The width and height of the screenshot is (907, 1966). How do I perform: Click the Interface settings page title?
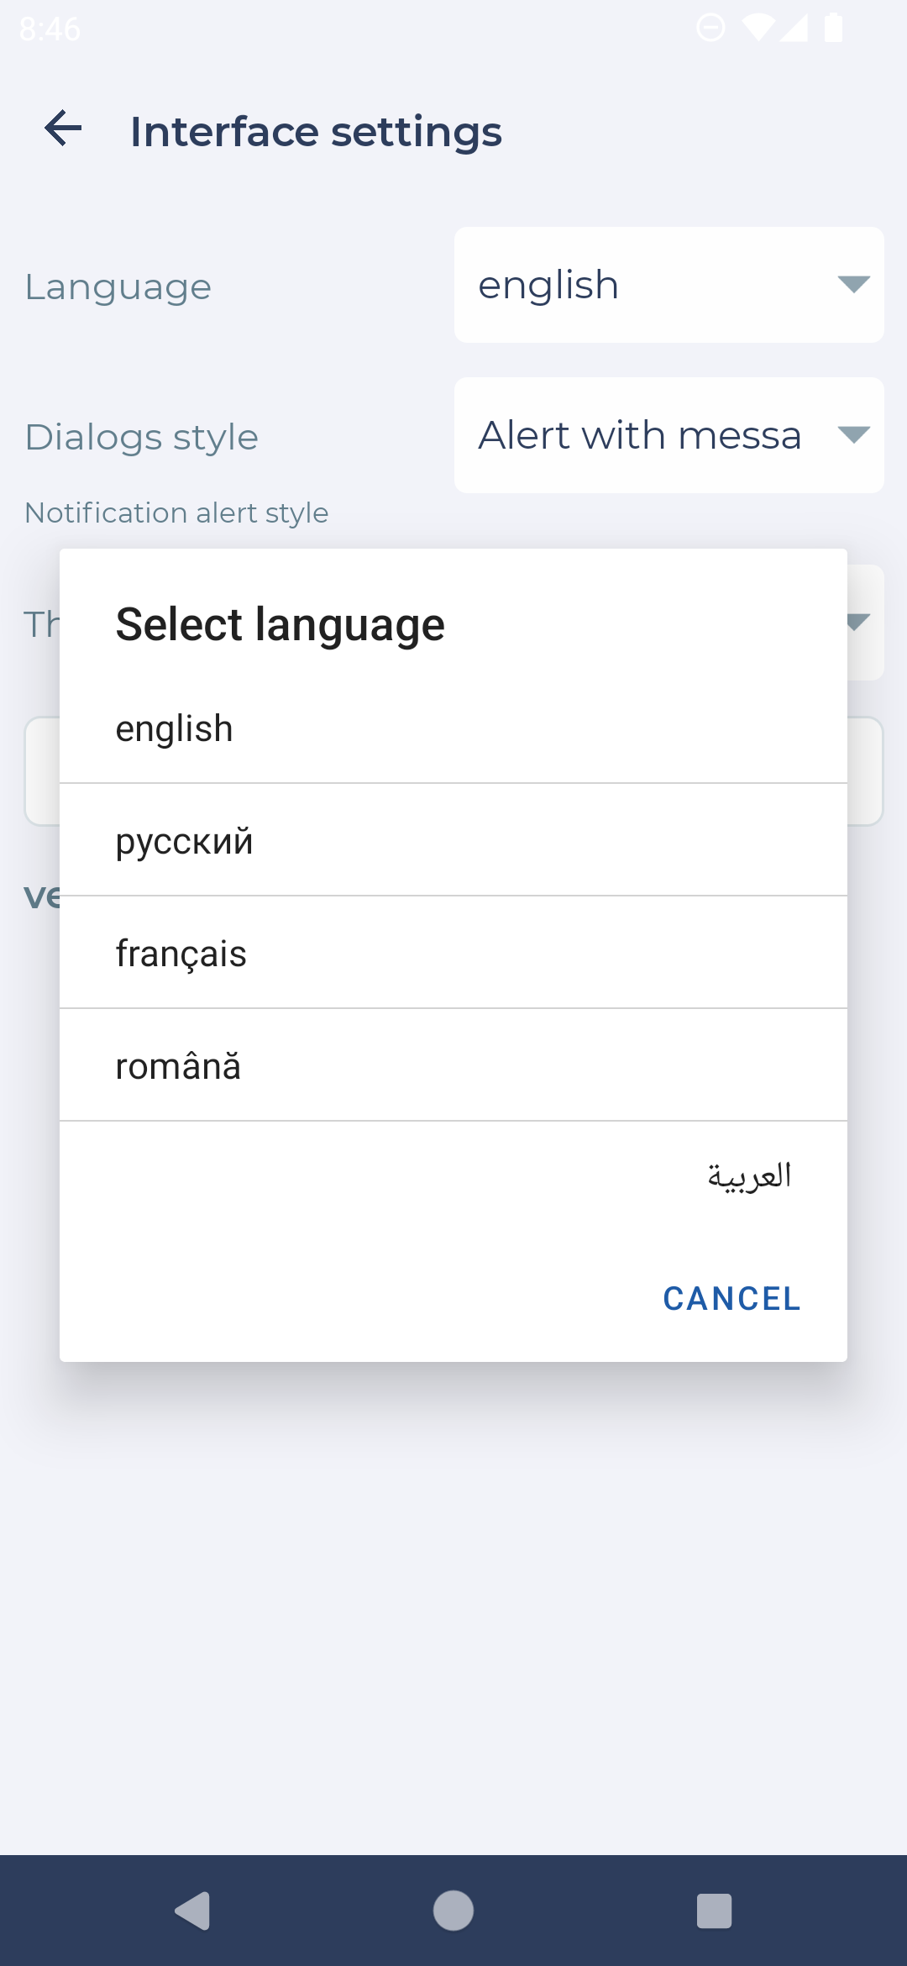click(x=316, y=132)
